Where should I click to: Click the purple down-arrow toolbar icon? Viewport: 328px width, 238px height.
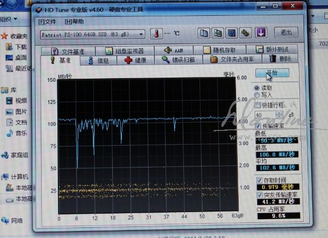tap(260, 33)
